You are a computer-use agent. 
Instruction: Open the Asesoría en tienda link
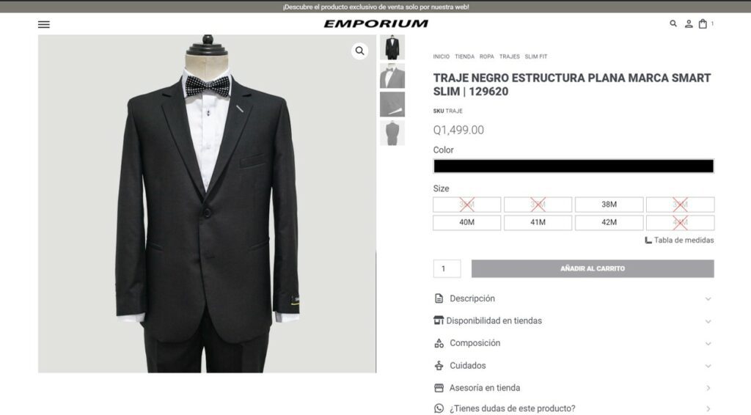click(574, 388)
